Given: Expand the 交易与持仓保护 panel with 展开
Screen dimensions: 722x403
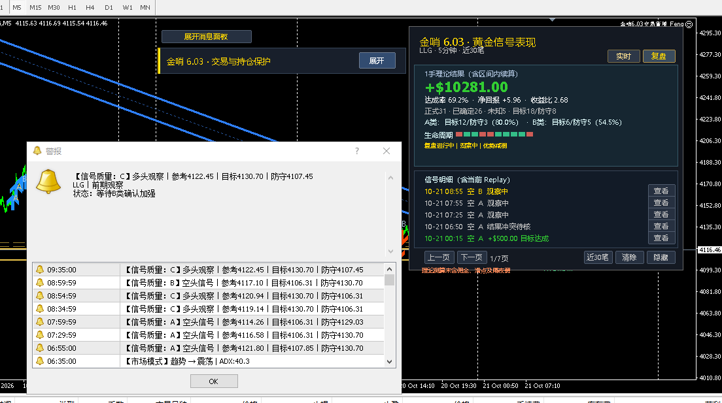Looking at the screenshot, I should click(x=377, y=61).
